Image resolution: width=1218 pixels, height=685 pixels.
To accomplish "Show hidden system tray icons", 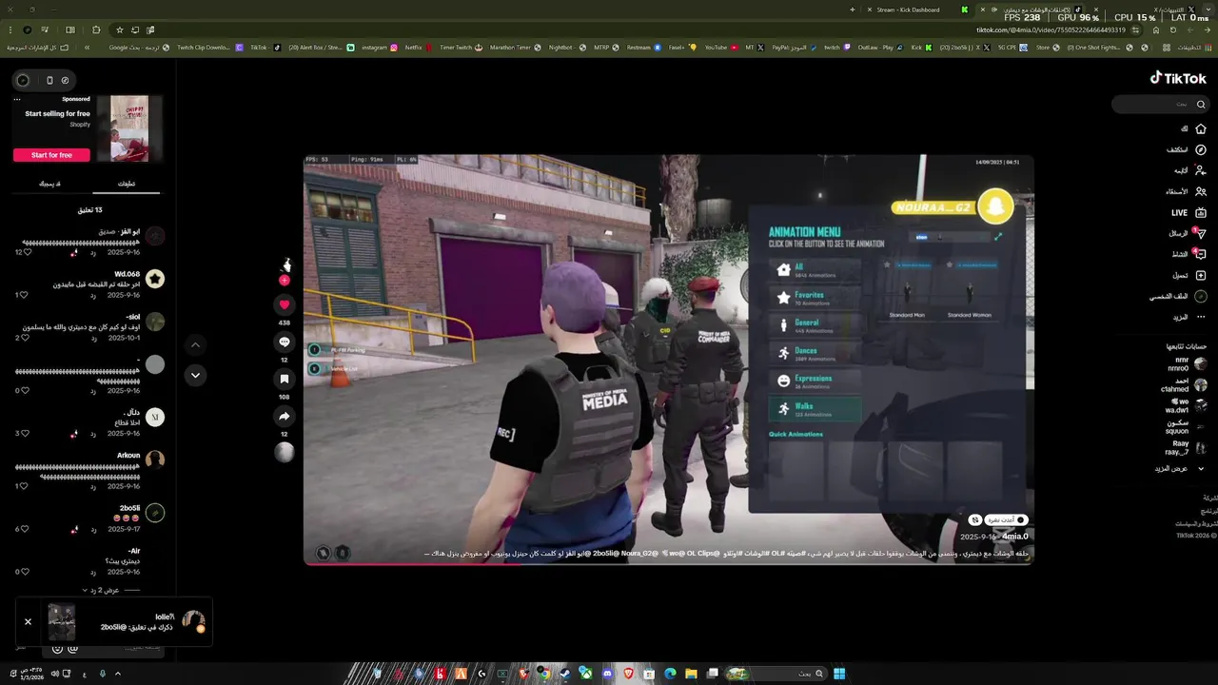I will 118,674.
